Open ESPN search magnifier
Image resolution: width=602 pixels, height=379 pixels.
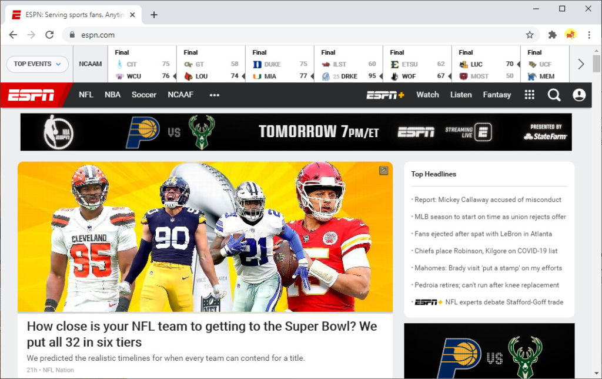[554, 95]
